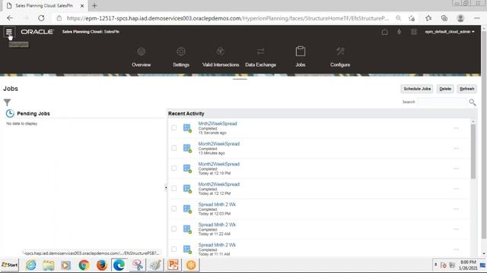This screenshot has height=273, width=487.
Task: Open the Settings card
Action: coord(181,58)
